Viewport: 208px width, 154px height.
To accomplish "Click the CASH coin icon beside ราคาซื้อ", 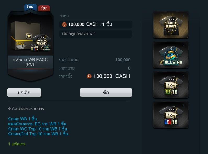I will click(x=89, y=76).
